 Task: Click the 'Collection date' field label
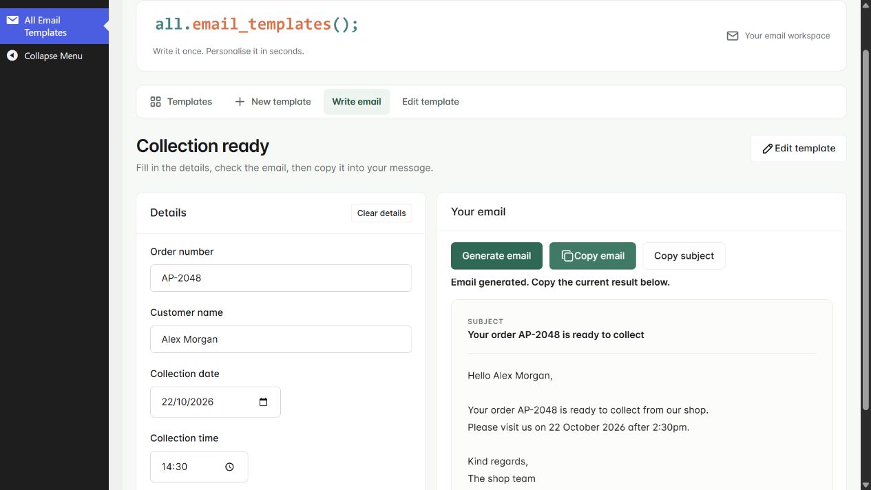coord(185,374)
